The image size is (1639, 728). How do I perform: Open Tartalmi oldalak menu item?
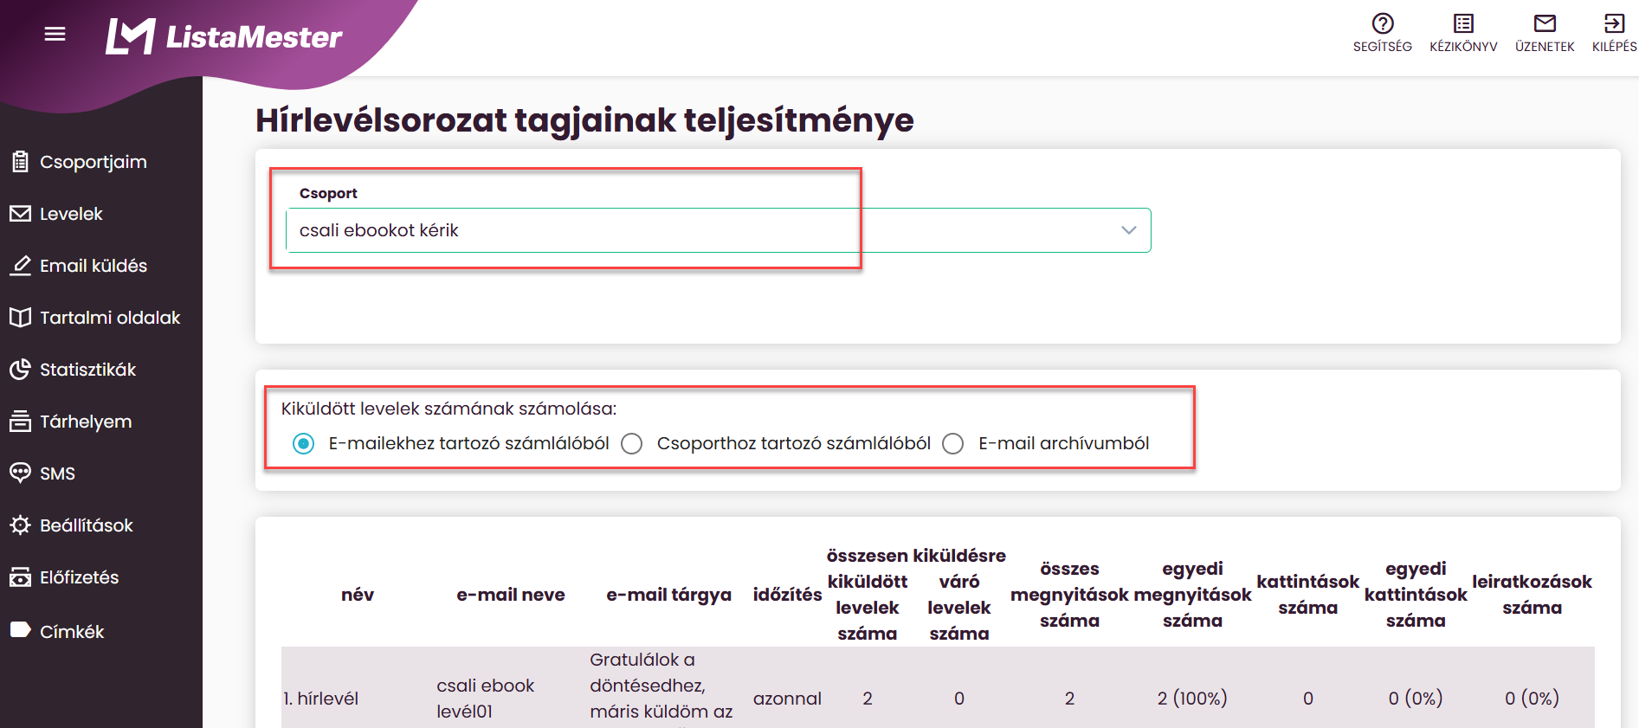pos(110,318)
